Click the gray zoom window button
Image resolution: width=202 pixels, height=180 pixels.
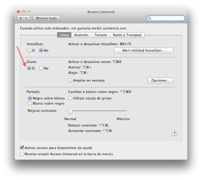click(29, 12)
